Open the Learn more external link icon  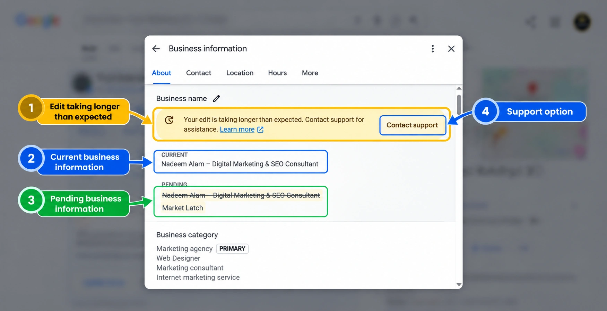260,130
